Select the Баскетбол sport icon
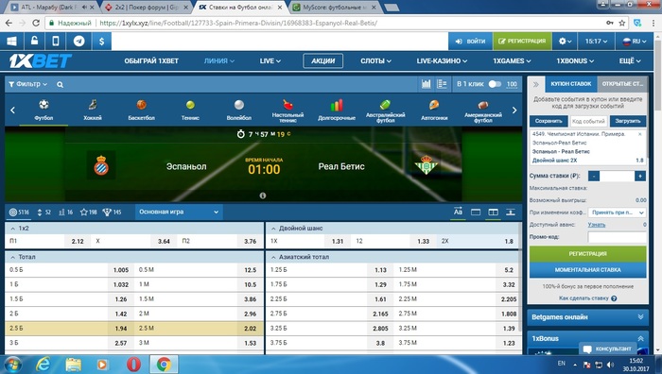The height and width of the screenshot is (374, 662). coord(142,110)
